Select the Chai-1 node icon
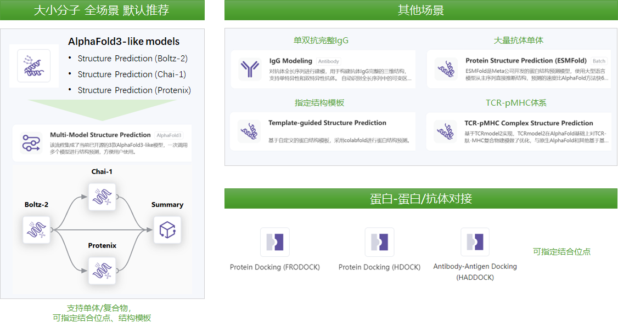The height and width of the screenshot is (328, 618). coord(102,197)
